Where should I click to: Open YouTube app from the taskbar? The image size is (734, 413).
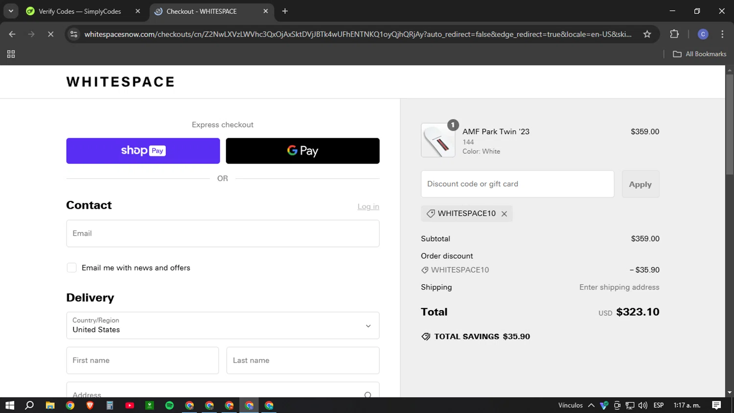coord(130,405)
